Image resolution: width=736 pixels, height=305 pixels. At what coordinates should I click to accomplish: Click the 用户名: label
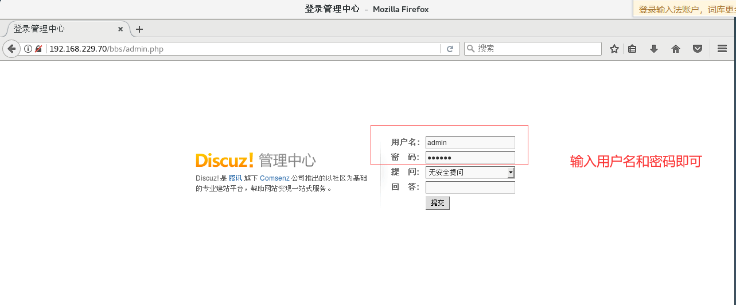pos(406,143)
